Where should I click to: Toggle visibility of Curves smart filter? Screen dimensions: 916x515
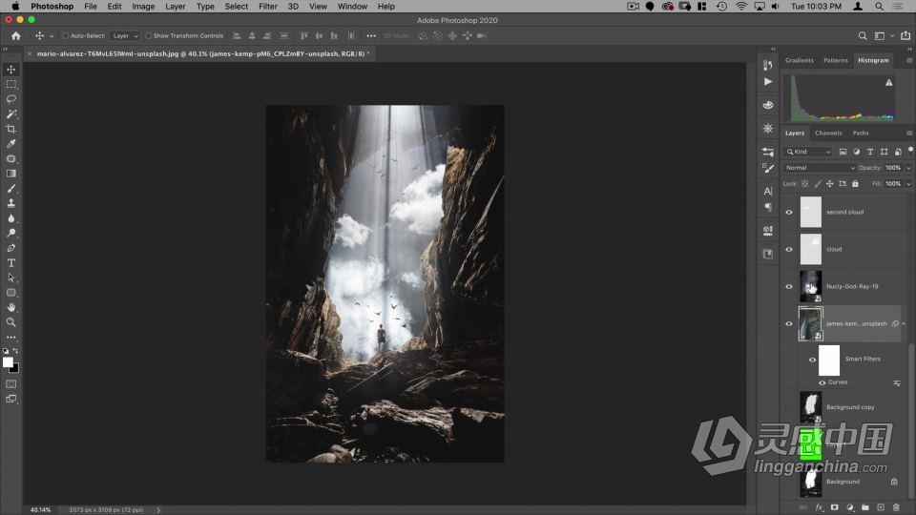point(822,382)
